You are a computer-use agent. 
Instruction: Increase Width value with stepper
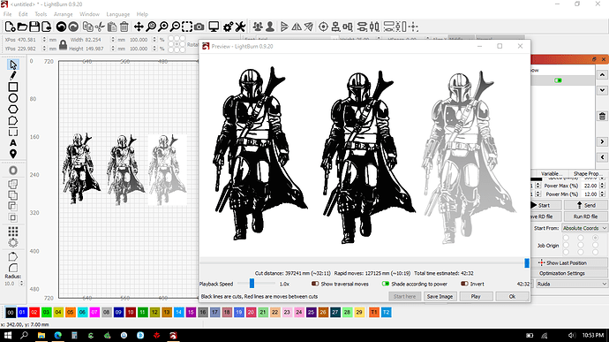113,38
